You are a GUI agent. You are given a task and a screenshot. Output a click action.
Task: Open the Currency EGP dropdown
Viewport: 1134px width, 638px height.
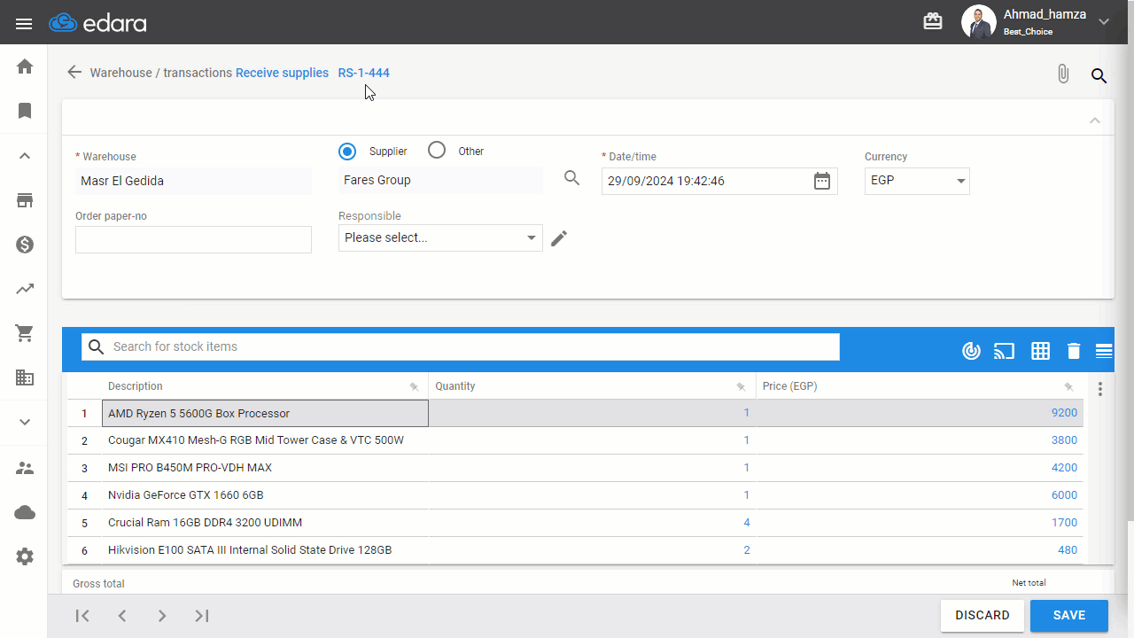tap(917, 181)
